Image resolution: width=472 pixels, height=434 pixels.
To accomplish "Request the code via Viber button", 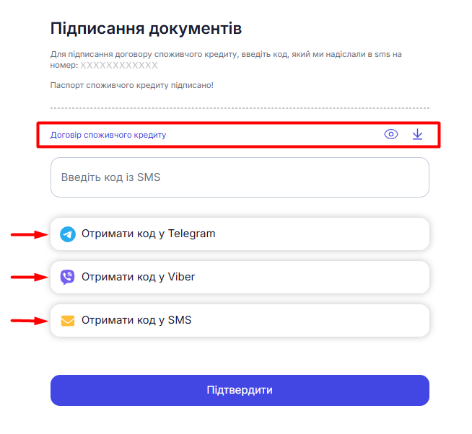I will (x=240, y=277).
